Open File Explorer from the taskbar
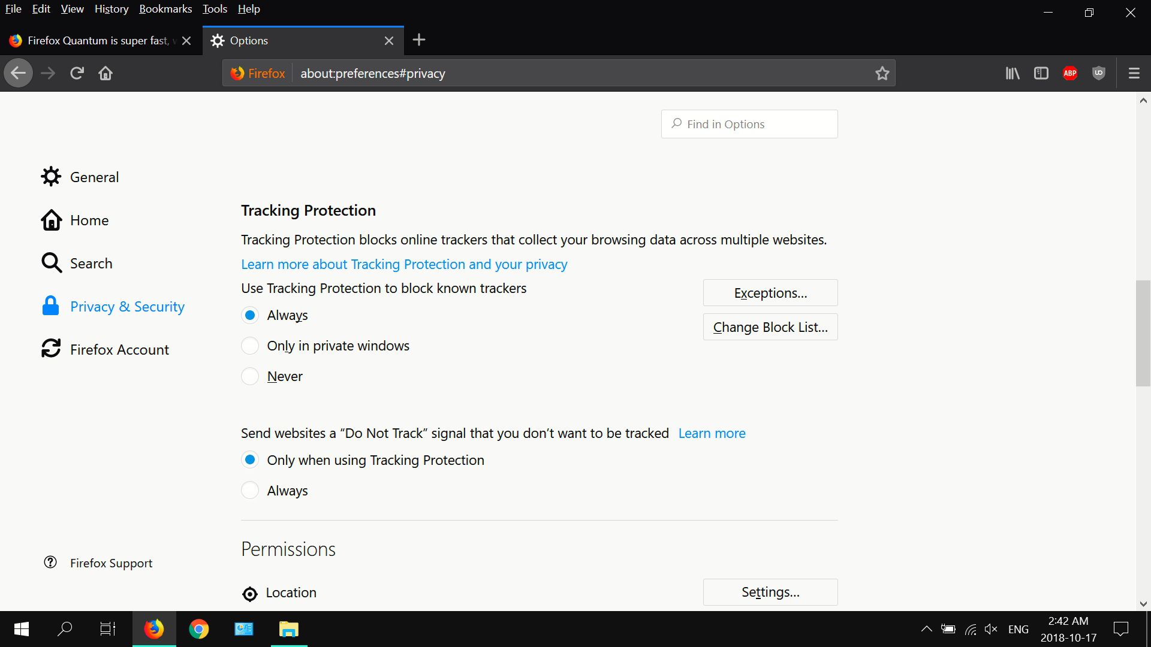Image resolution: width=1151 pixels, height=647 pixels. point(289,629)
